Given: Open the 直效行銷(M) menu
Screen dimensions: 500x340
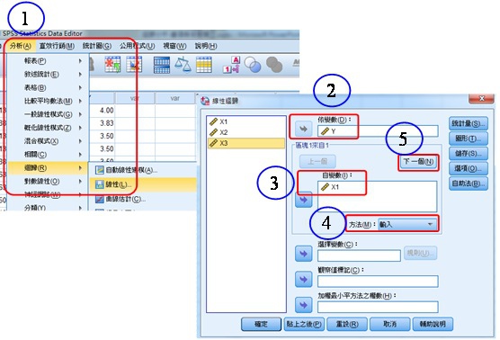Looking at the screenshot, I should coord(57,46).
